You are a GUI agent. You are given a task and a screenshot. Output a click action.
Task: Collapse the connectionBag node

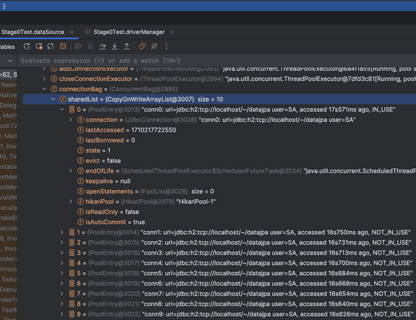pyautogui.click(x=44, y=89)
